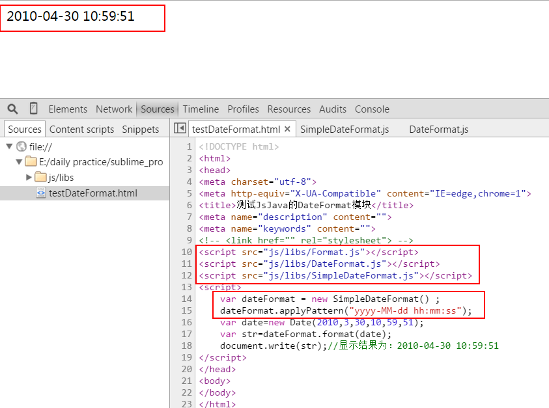Viewport: 549px width, 408px height.
Task: Collapse the file:// tree node
Action: tap(10, 146)
